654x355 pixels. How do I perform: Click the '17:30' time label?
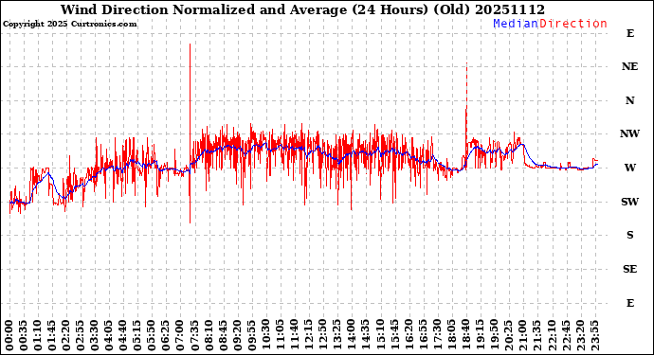pyautogui.click(x=437, y=336)
